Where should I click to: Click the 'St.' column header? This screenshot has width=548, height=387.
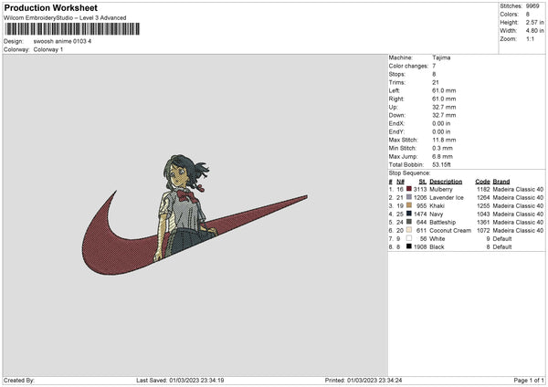423,182
